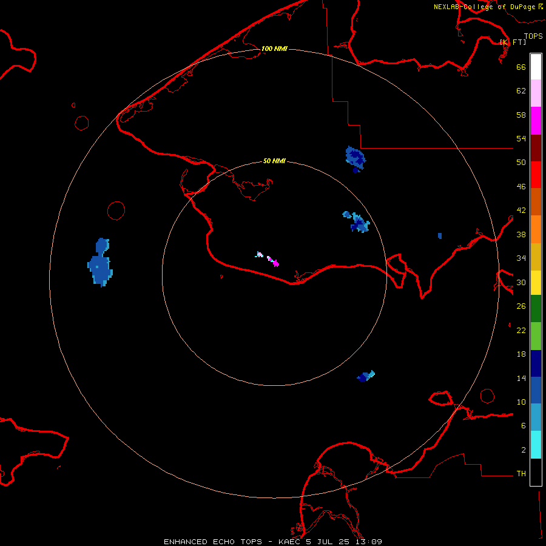Click the black TH legend block
The width and height of the screenshot is (546, 546).
click(536, 472)
